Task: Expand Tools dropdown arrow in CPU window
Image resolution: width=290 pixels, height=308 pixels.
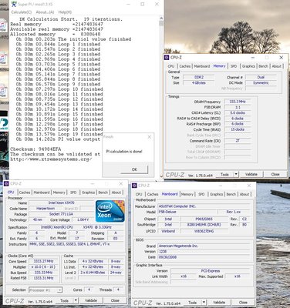Action: tap(76, 300)
